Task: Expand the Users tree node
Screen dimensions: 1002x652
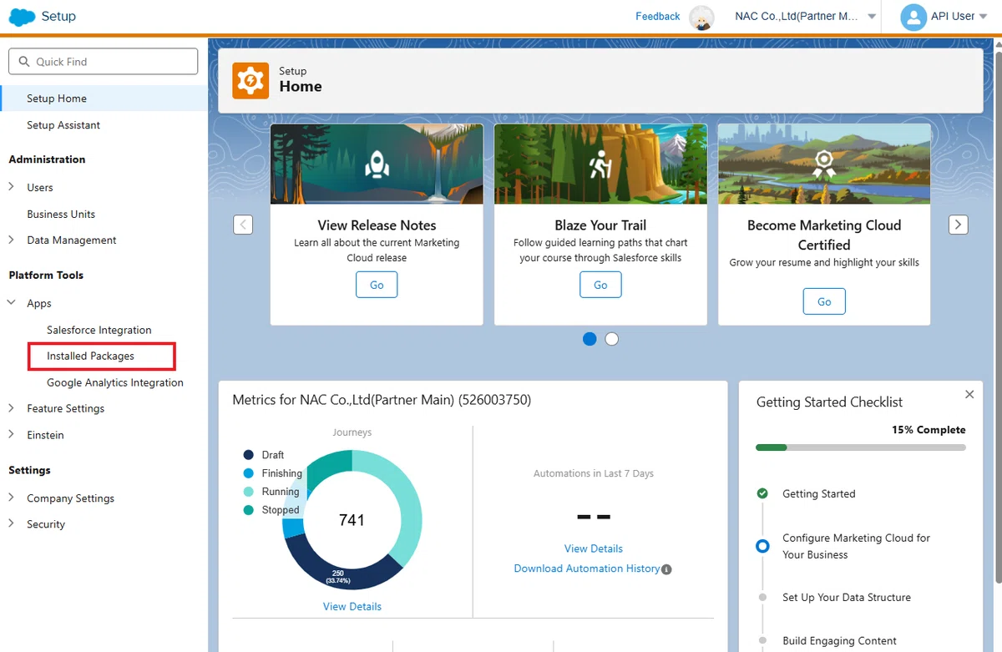Action: [x=12, y=187]
